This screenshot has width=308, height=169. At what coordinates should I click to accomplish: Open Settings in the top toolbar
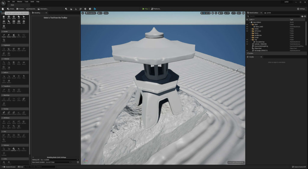[x=301, y=9]
